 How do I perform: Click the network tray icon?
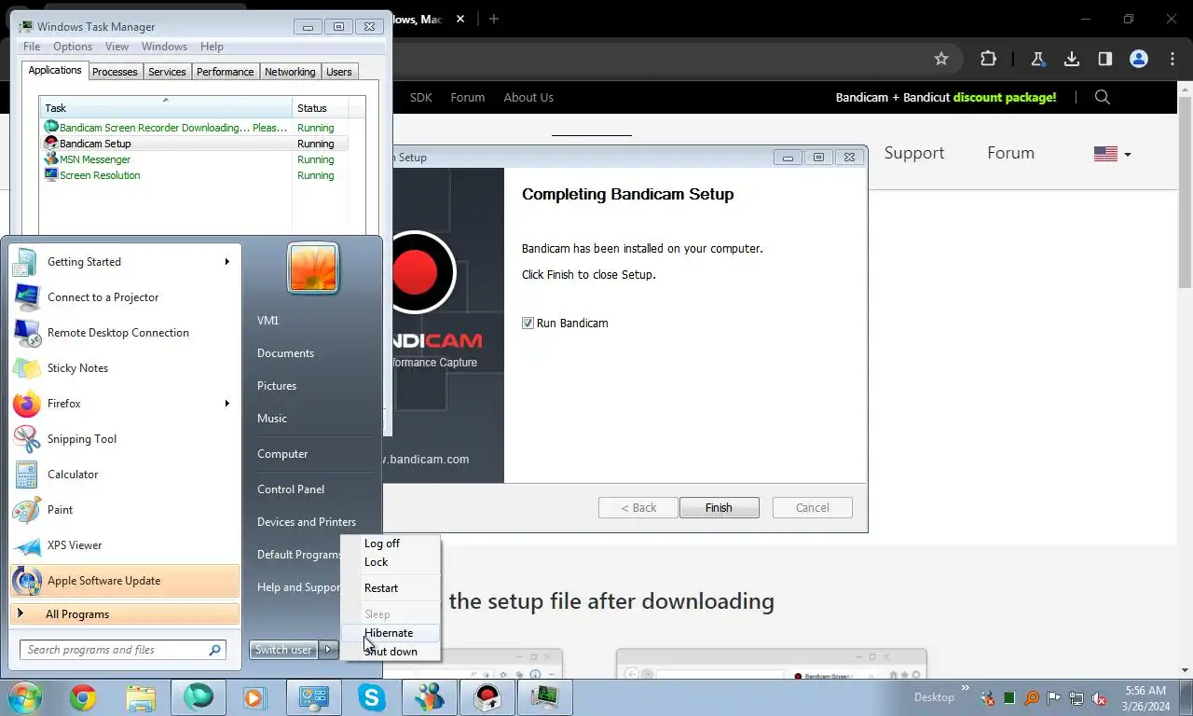tap(1076, 698)
